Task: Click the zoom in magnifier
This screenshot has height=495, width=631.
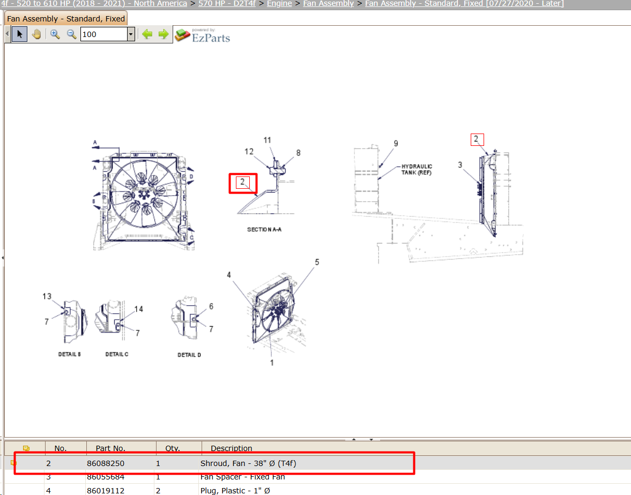Action: tap(55, 34)
